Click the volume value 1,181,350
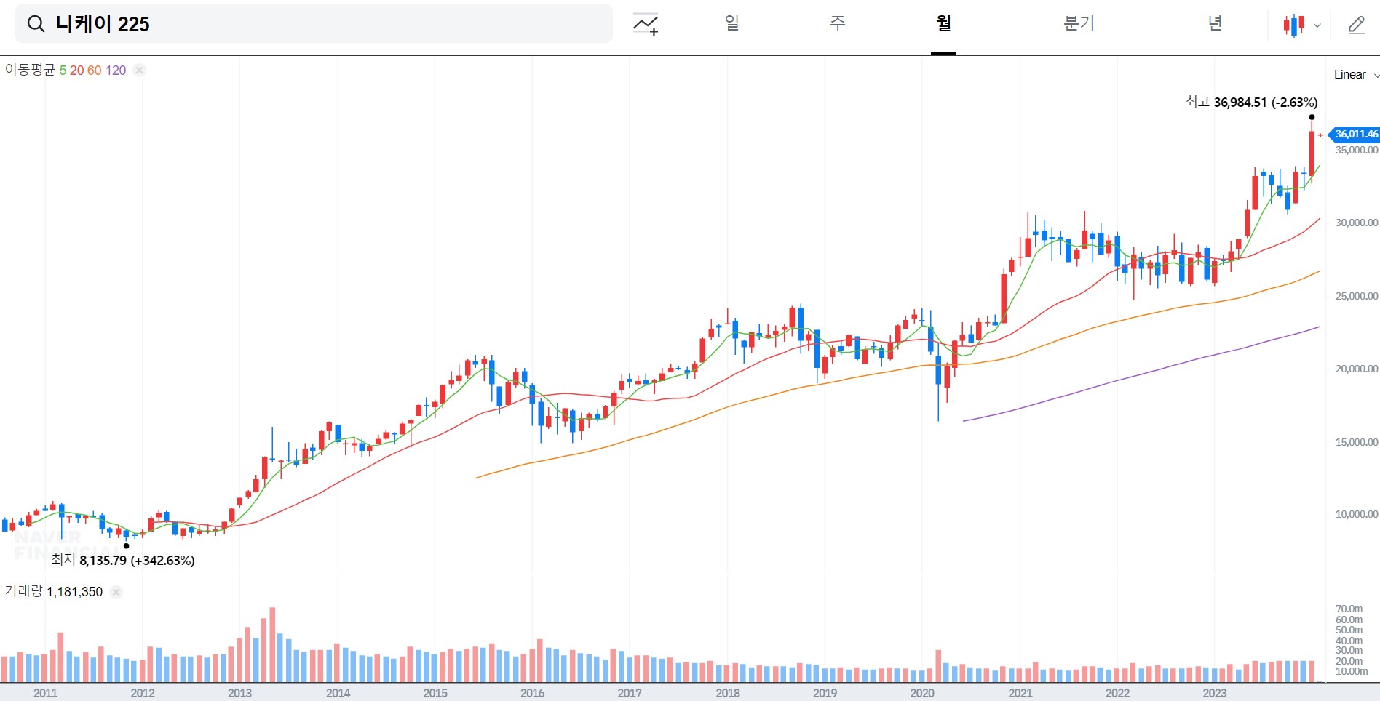This screenshot has width=1380, height=701. pyautogui.click(x=75, y=592)
